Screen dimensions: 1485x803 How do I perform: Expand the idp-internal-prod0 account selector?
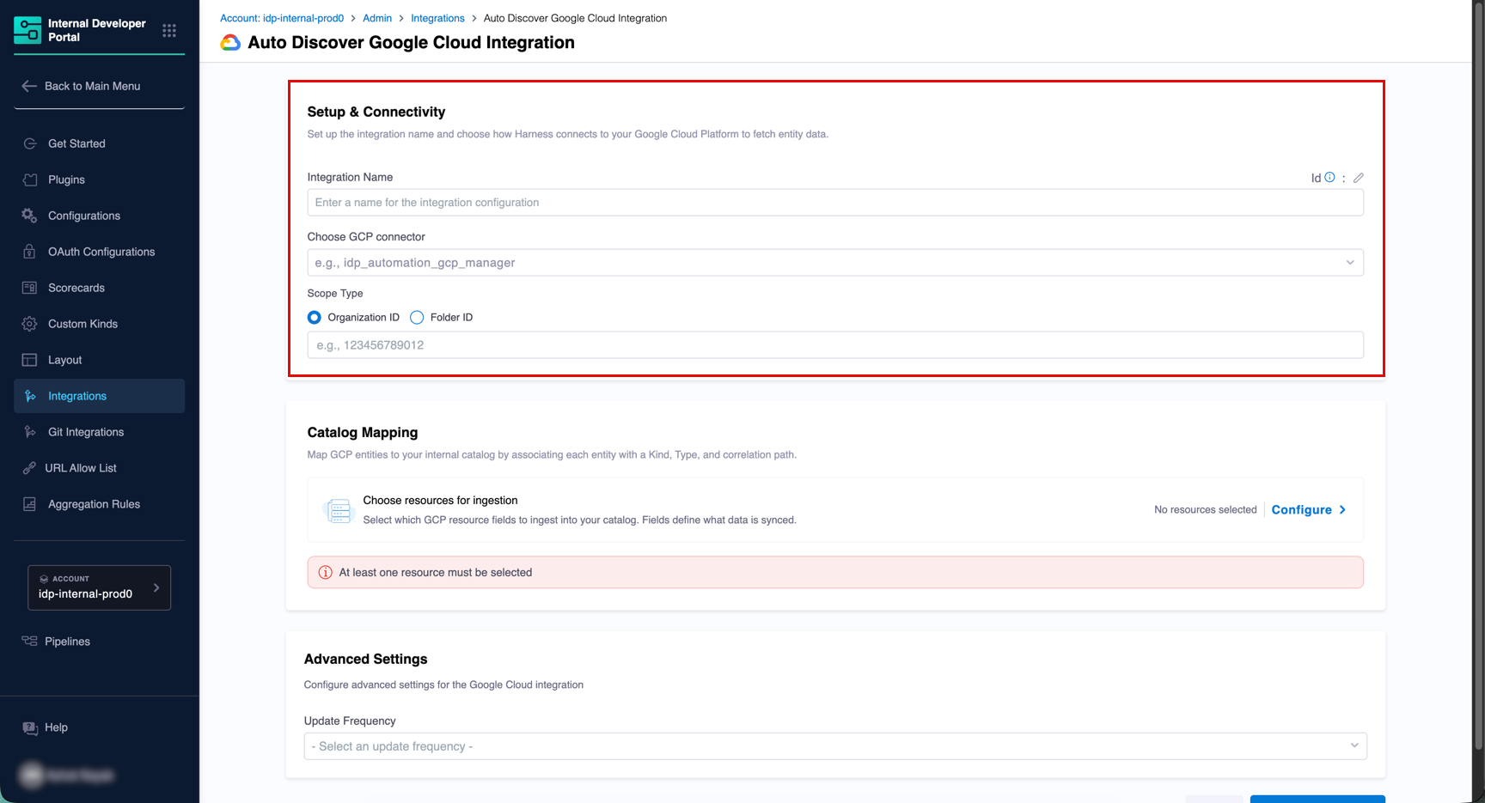pos(99,587)
